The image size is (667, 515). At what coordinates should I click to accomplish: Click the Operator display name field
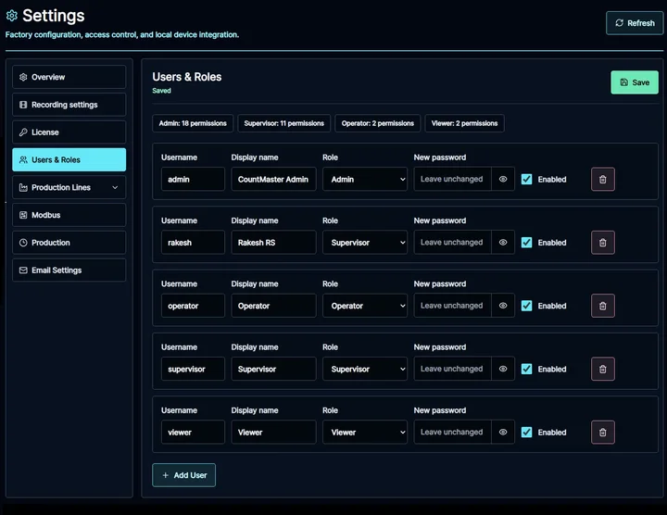[274, 306]
